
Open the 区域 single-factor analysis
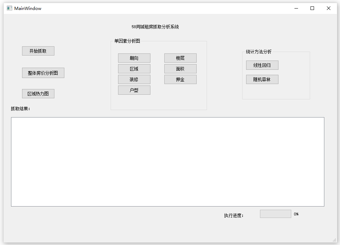point(134,69)
